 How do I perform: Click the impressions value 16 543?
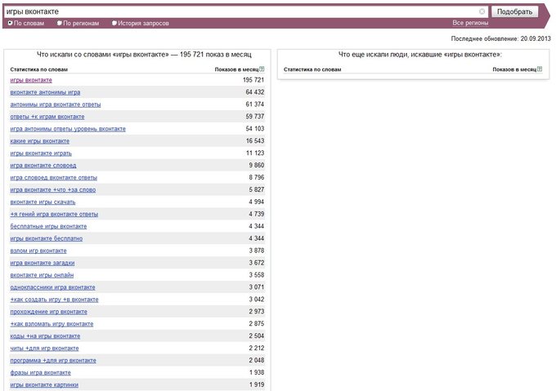255,141
